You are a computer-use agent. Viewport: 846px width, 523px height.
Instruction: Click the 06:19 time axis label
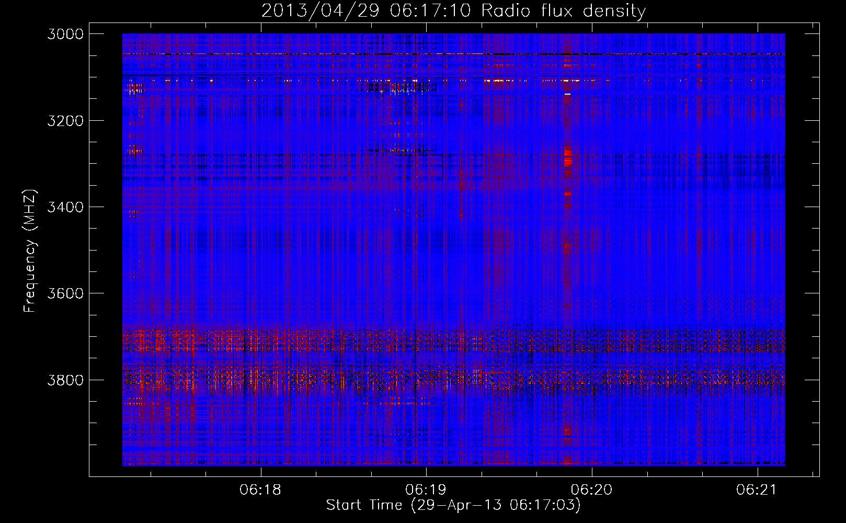(426, 490)
